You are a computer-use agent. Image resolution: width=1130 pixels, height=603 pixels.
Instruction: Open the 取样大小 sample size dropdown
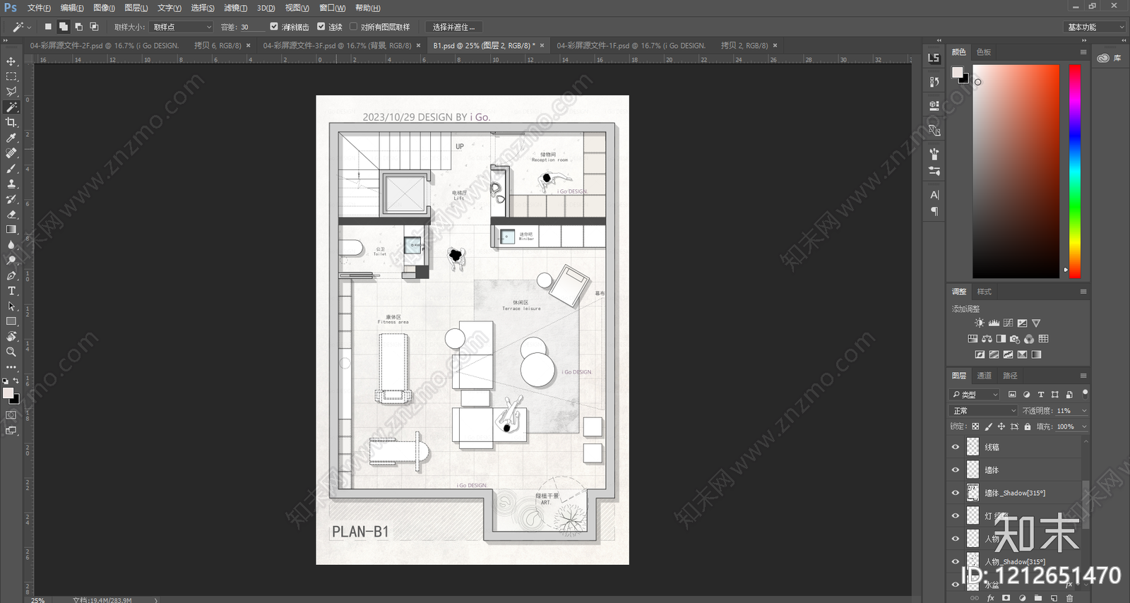pyautogui.click(x=182, y=27)
